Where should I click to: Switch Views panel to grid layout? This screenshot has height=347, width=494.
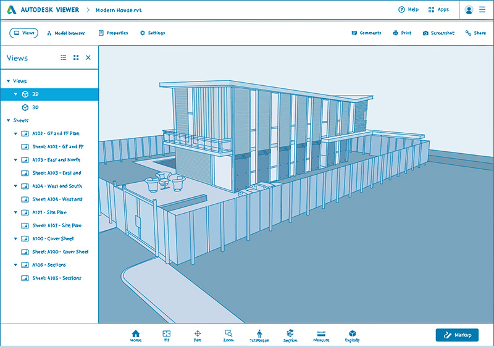click(76, 57)
